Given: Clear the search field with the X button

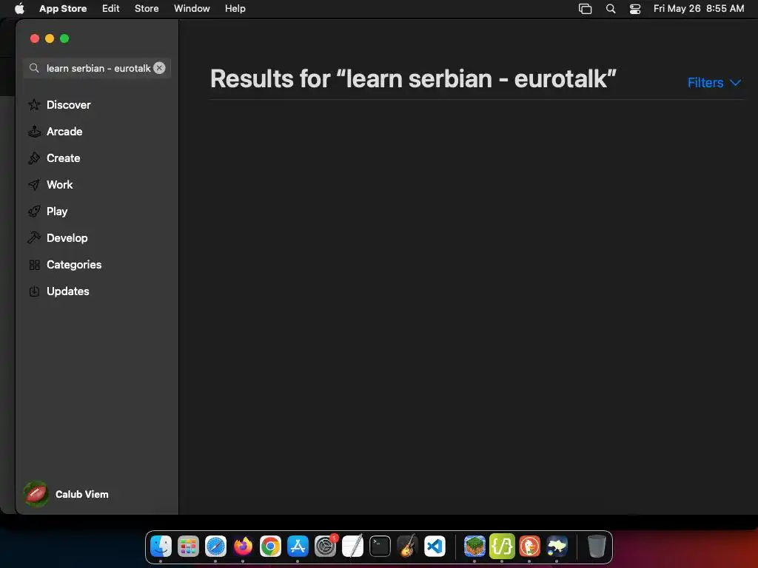Looking at the screenshot, I should 159,68.
